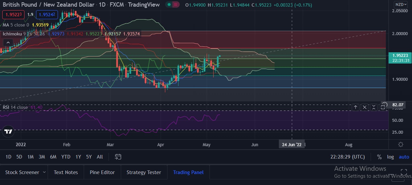Click the 2022 label on time axis
The height and width of the screenshot is (185, 412).
(x=20, y=145)
